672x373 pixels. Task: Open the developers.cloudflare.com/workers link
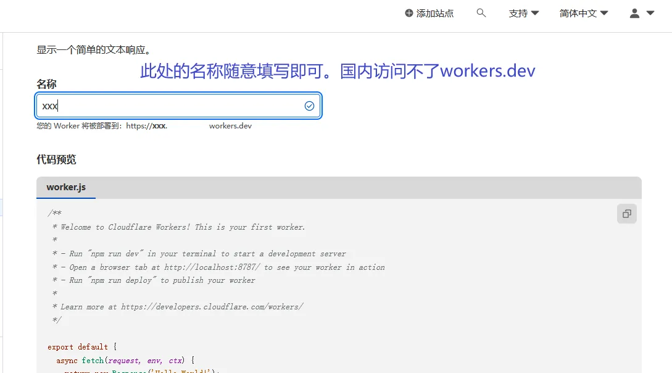pos(212,306)
